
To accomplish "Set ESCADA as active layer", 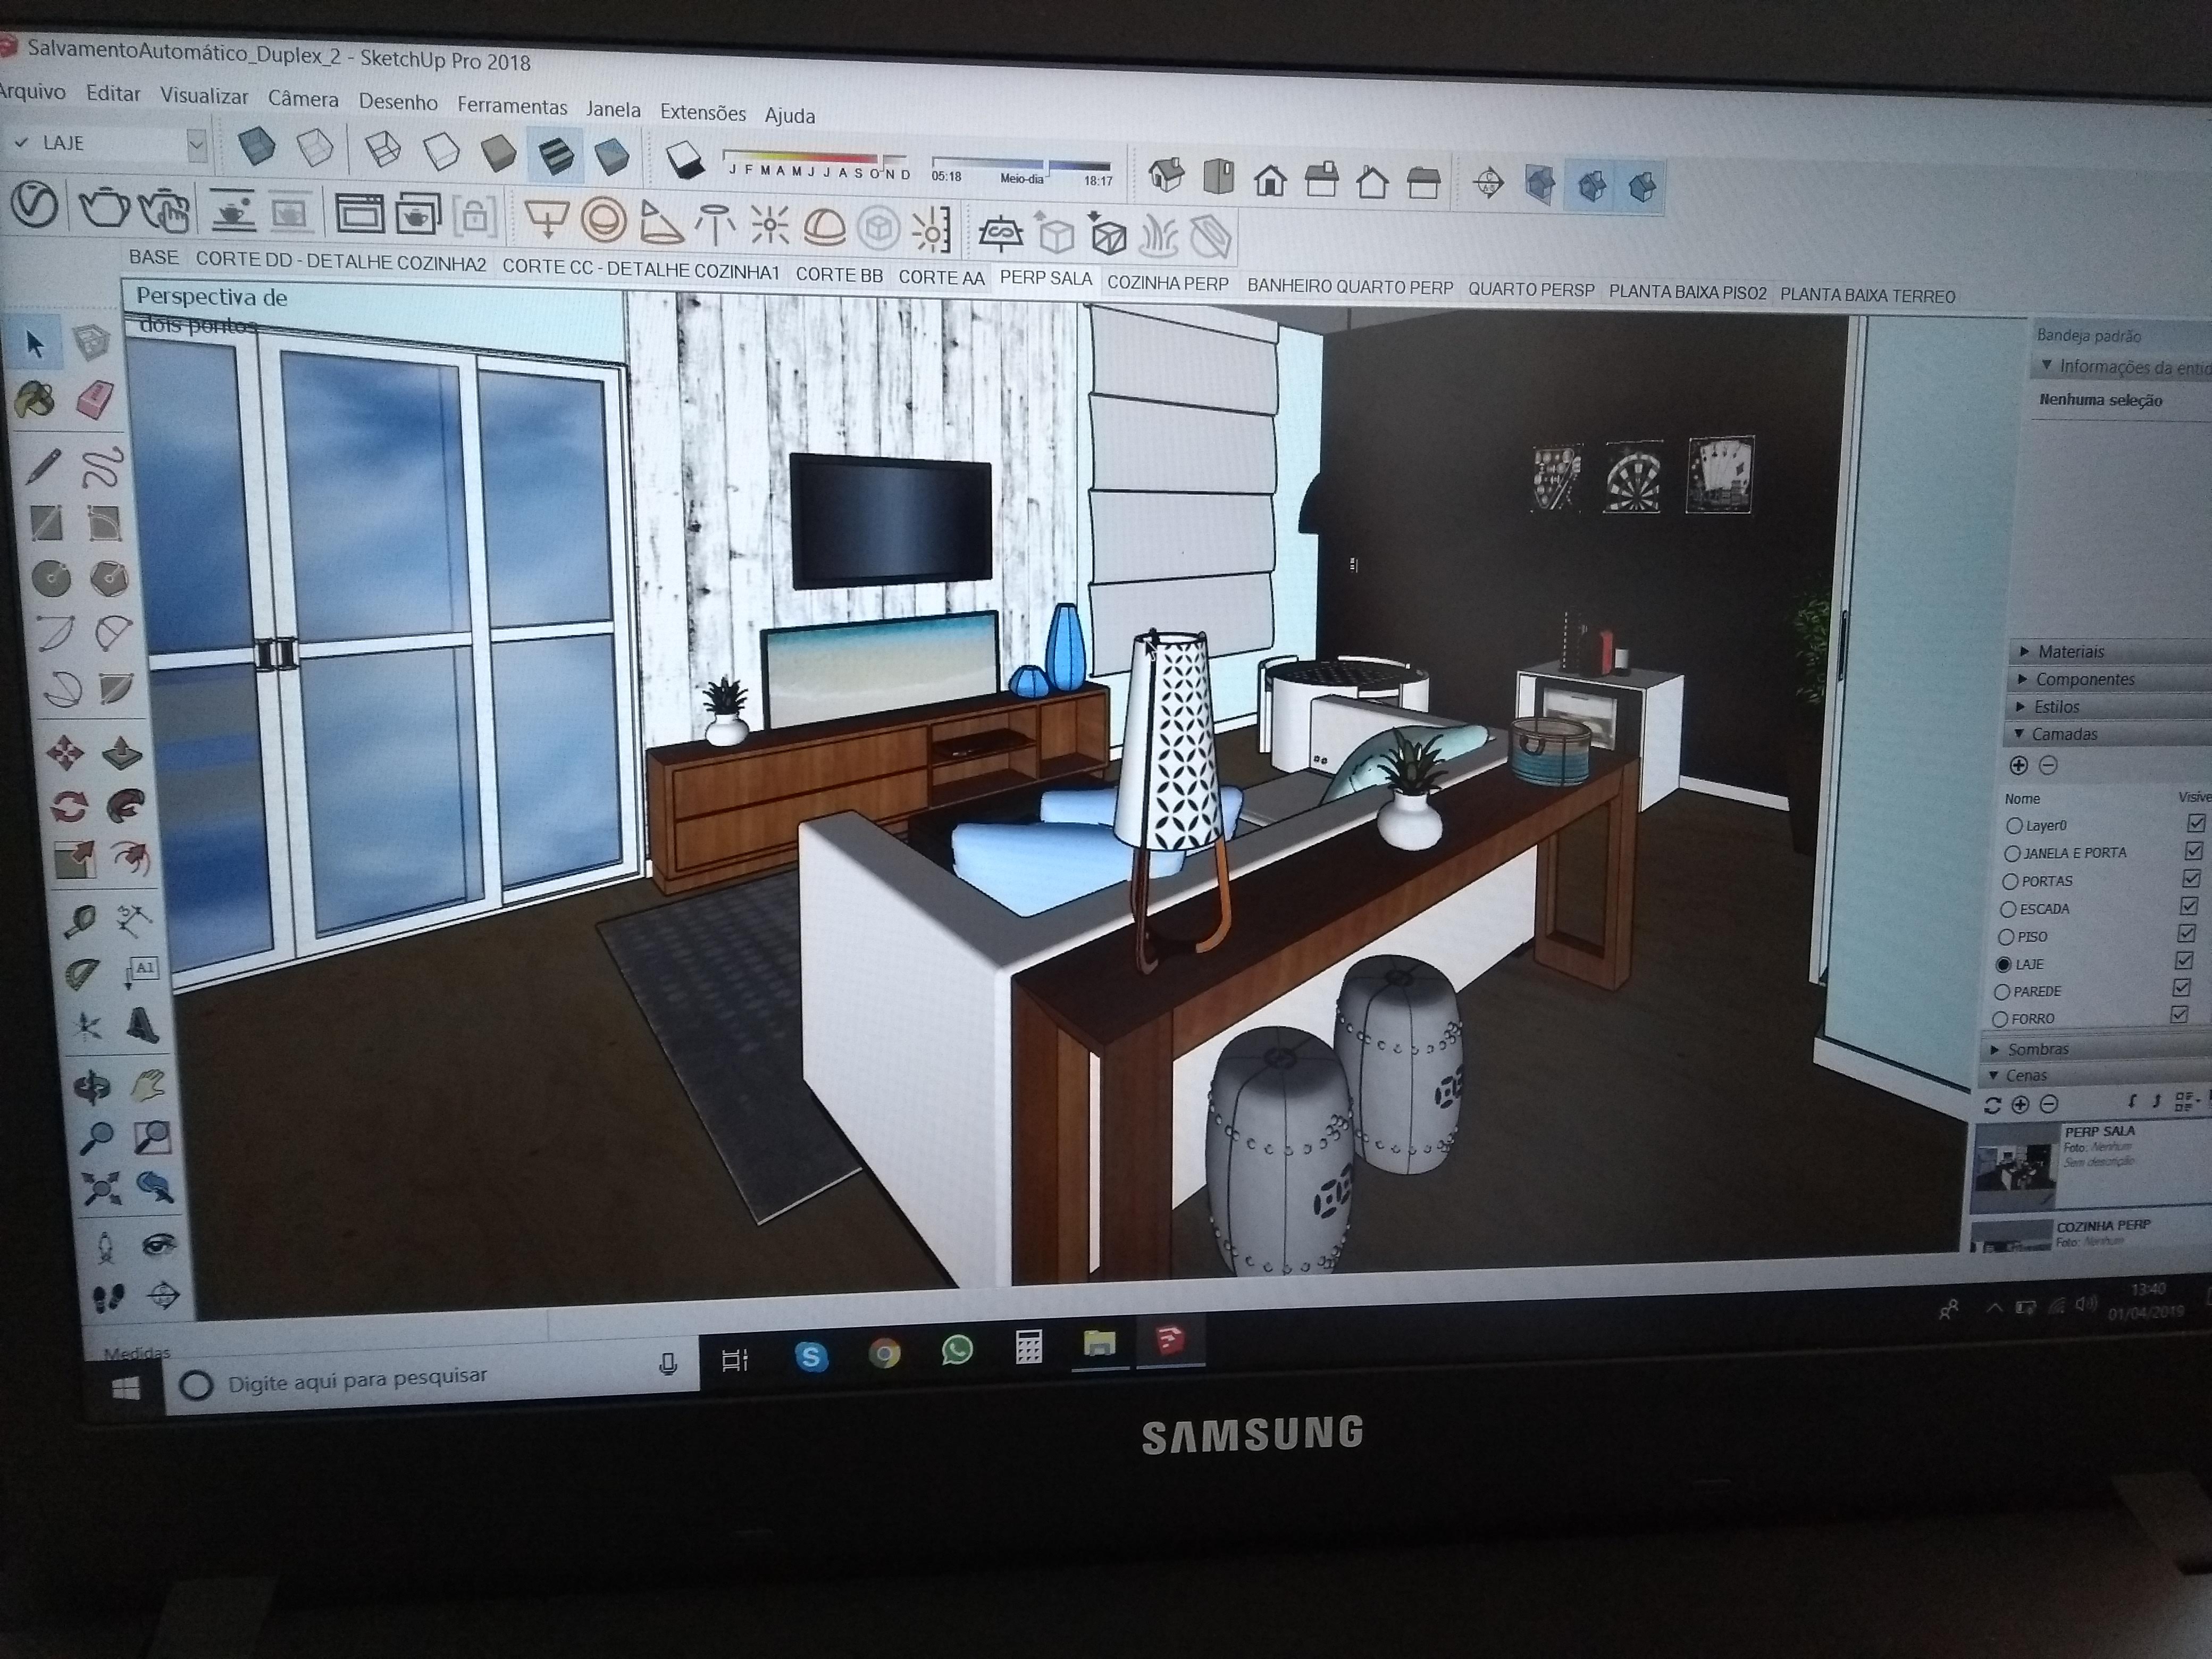I will click(2007, 909).
